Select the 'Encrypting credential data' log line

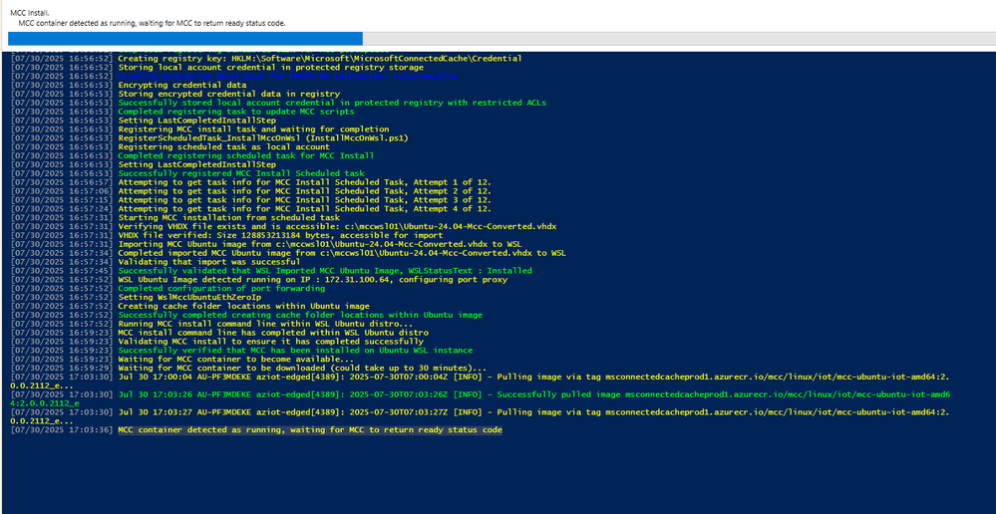(182, 85)
